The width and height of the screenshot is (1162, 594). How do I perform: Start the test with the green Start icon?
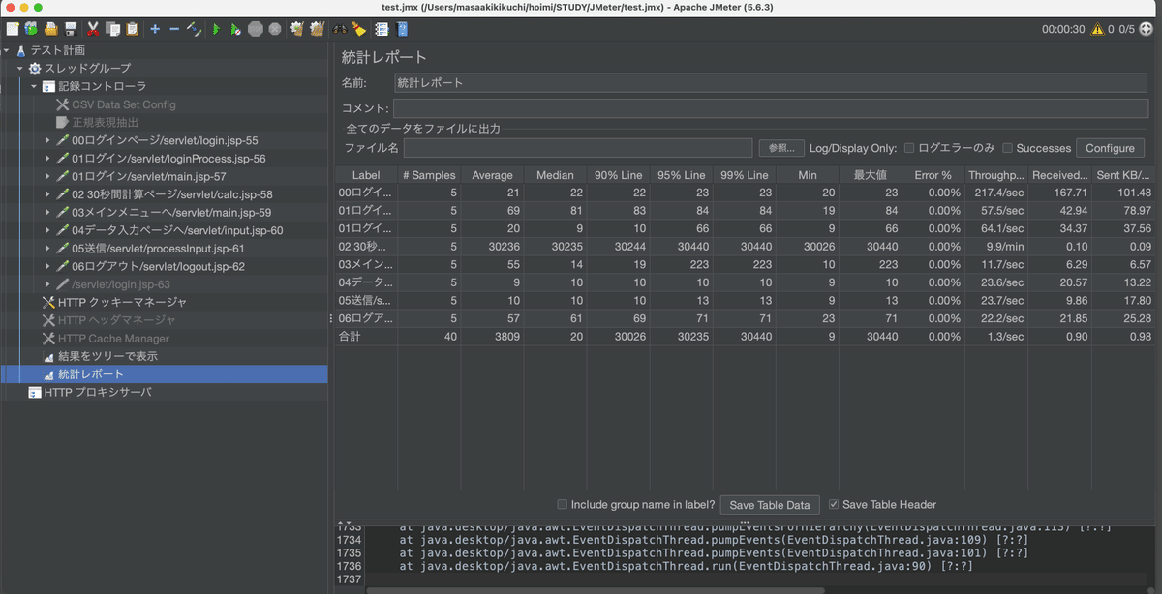coord(216,29)
